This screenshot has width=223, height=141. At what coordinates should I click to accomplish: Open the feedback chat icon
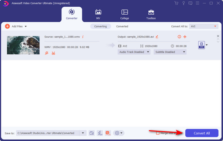[190, 3]
